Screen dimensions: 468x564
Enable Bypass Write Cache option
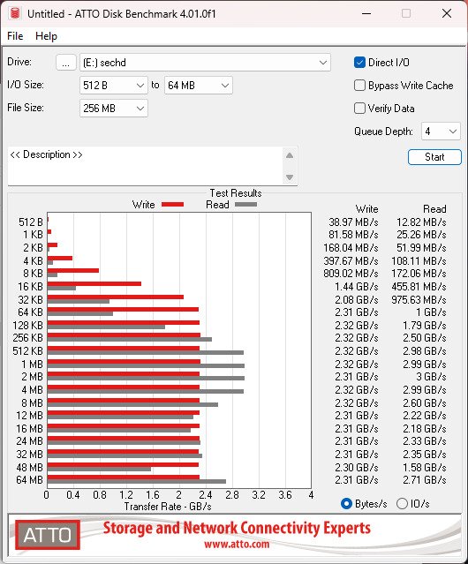[x=359, y=86]
